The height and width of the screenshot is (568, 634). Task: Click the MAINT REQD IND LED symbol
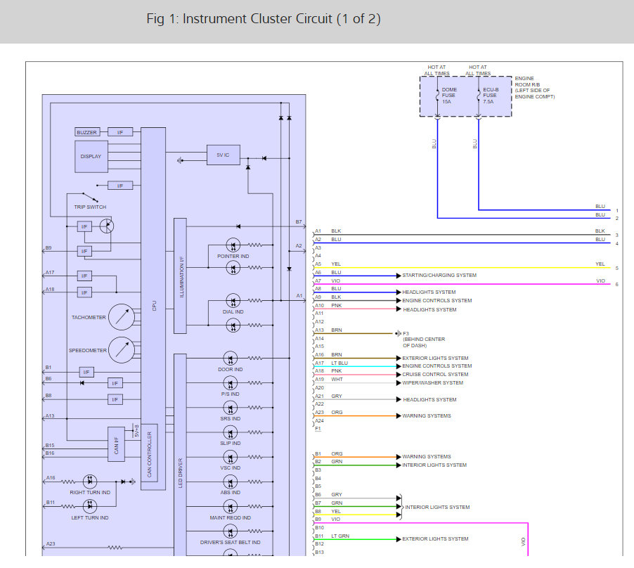(x=231, y=507)
